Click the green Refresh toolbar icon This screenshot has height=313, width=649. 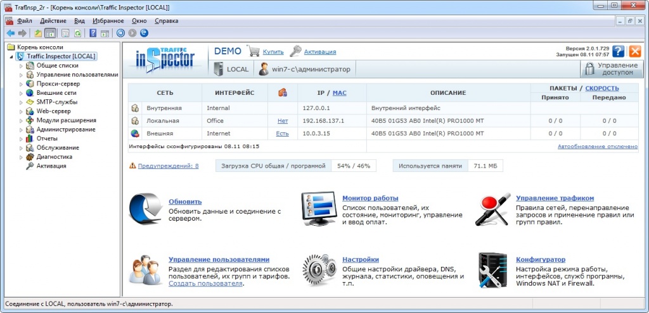pyautogui.click(x=77, y=33)
